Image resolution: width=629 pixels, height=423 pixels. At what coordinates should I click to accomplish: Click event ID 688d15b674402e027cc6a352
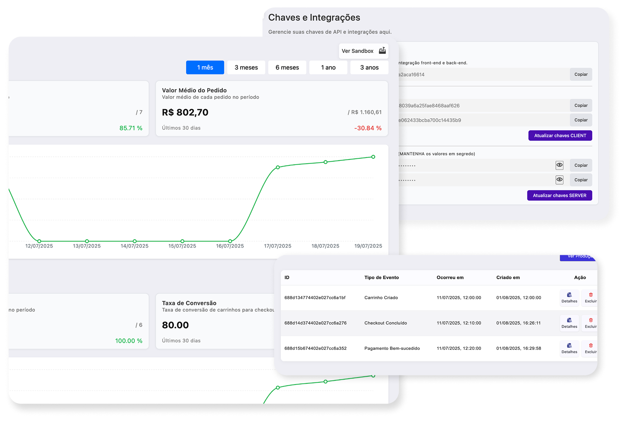point(315,348)
